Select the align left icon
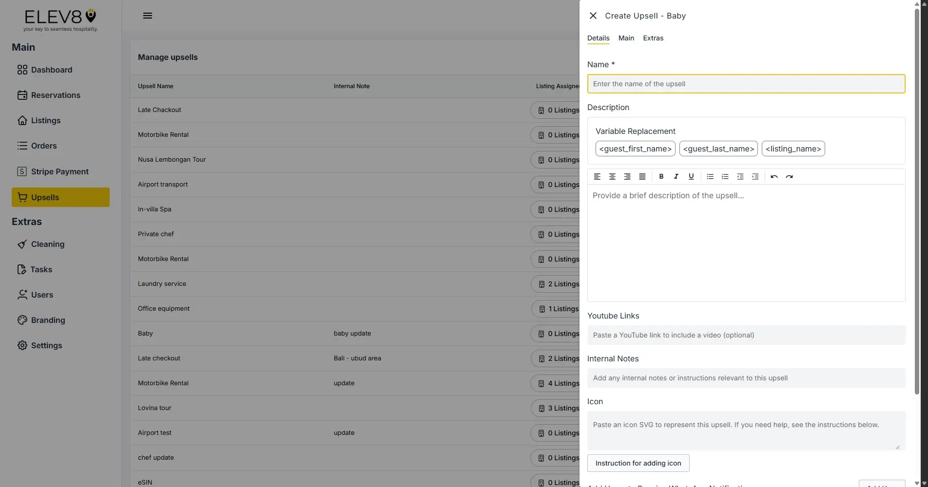The image size is (928, 487). pos(597,176)
